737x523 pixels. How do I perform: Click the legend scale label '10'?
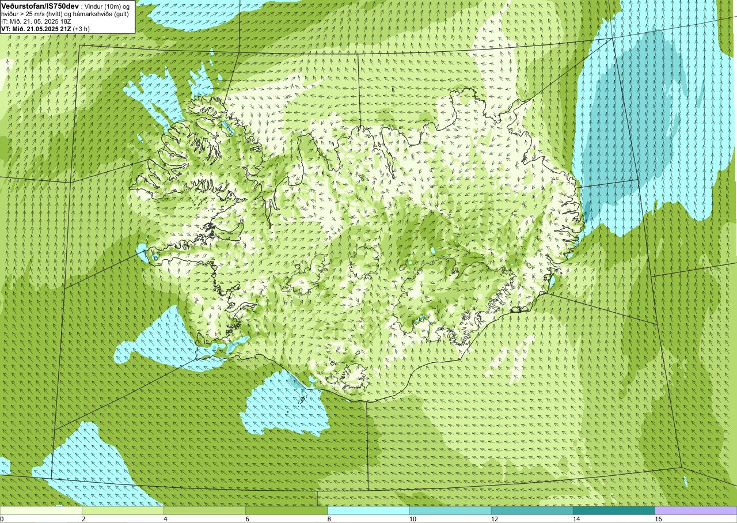click(x=412, y=519)
